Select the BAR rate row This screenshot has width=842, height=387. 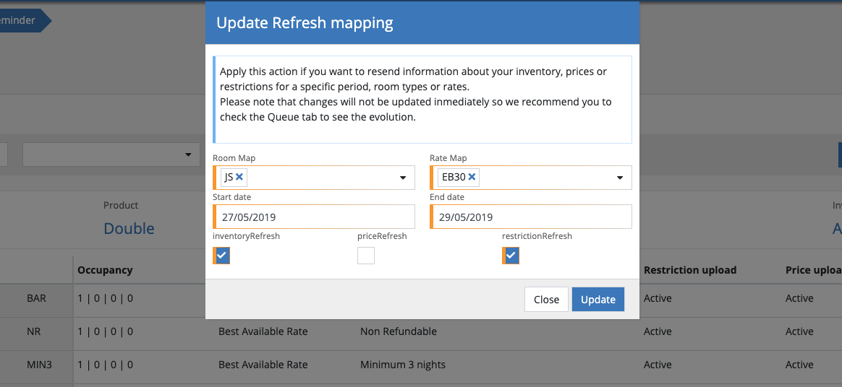pos(35,298)
